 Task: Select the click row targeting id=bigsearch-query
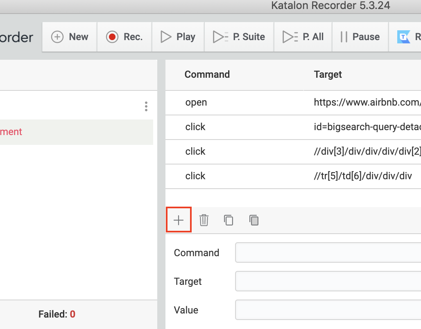tap(293, 127)
